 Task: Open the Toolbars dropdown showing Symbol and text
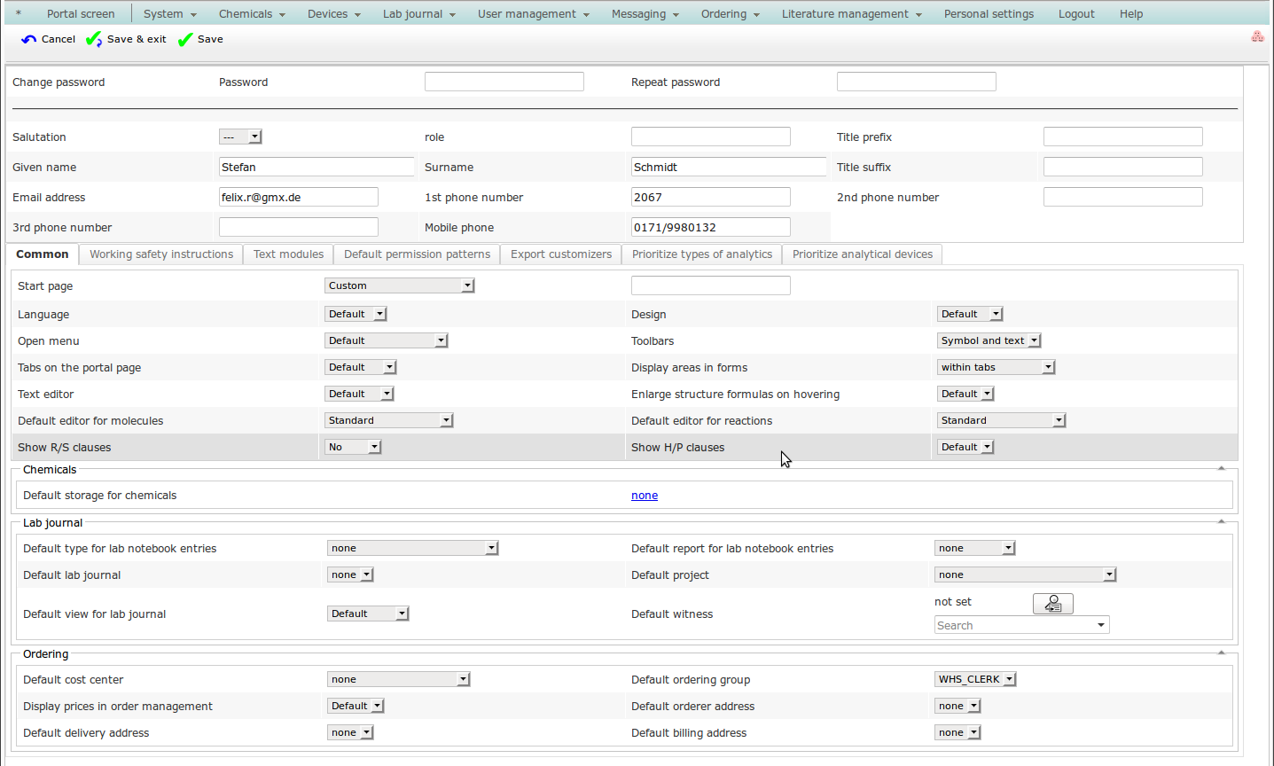coord(989,340)
